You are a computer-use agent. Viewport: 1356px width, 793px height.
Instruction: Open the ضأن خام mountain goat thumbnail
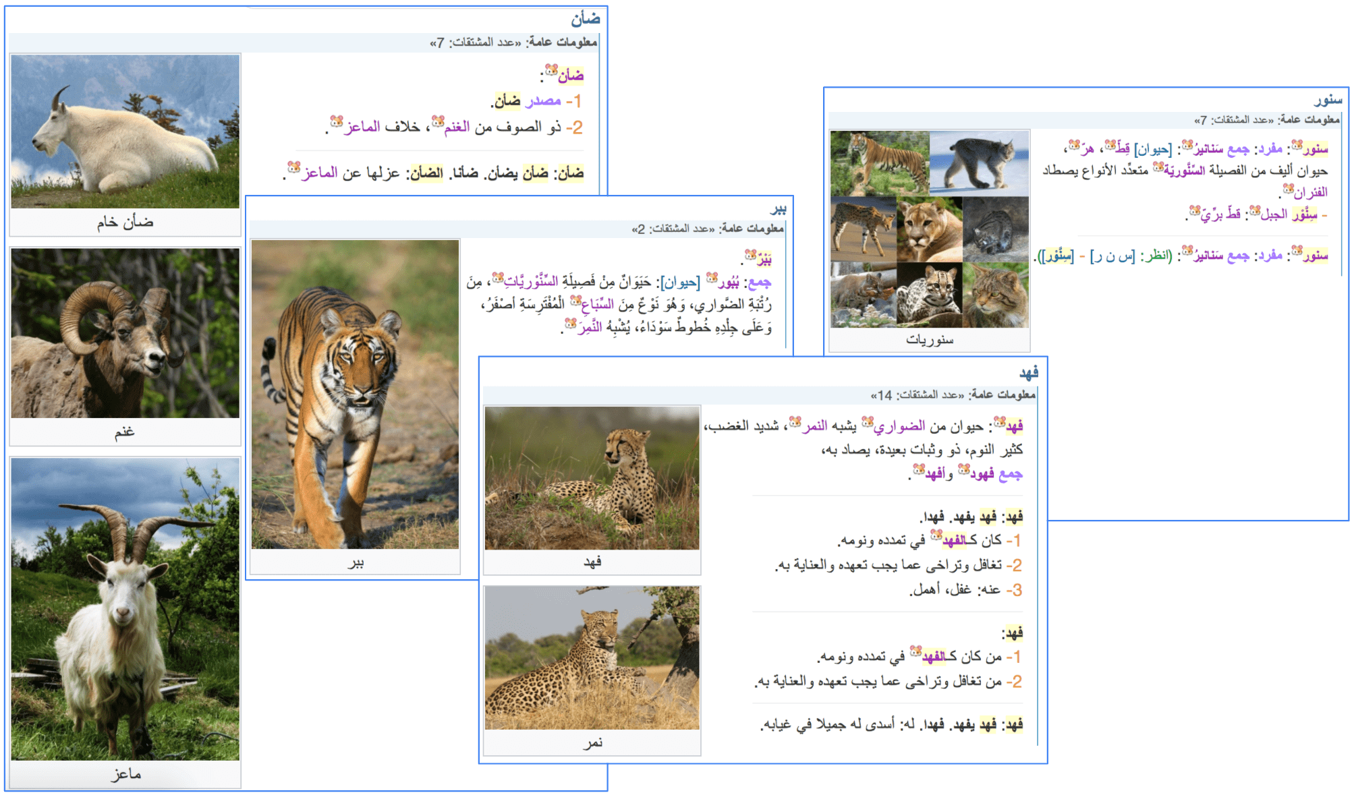[125, 131]
